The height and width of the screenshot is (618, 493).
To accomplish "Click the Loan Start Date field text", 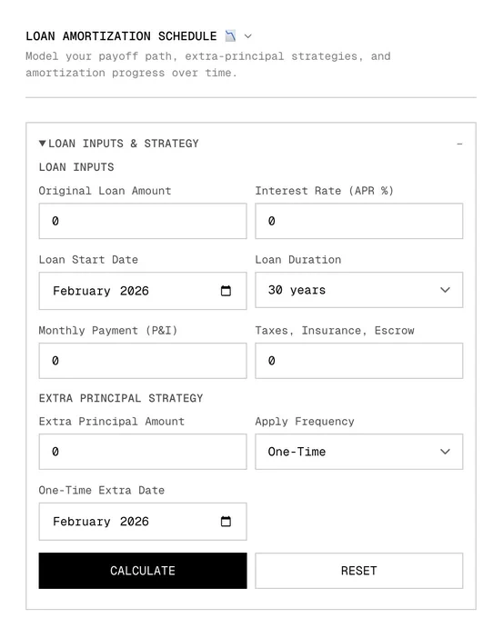I will click(x=101, y=291).
